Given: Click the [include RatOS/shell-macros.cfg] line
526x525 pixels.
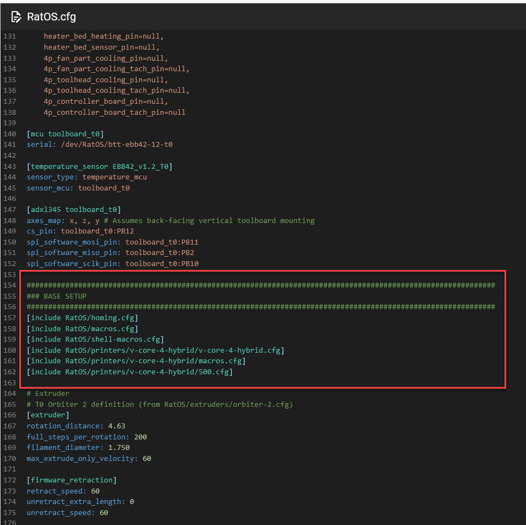Looking at the screenshot, I should [x=95, y=340].
